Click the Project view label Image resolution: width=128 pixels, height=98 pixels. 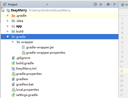tap(13, 5)
